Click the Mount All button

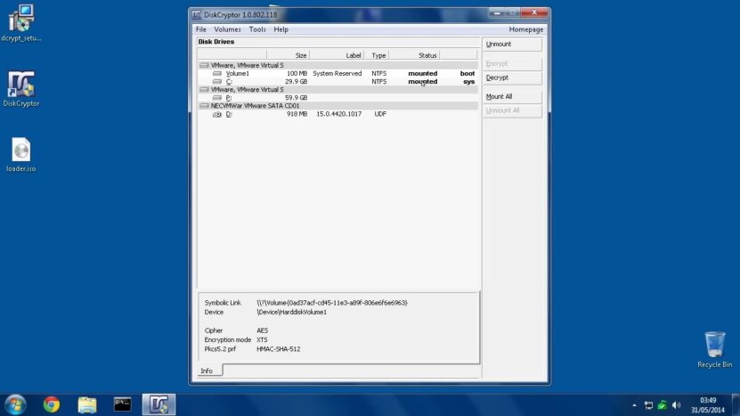(x=512, y=97)
